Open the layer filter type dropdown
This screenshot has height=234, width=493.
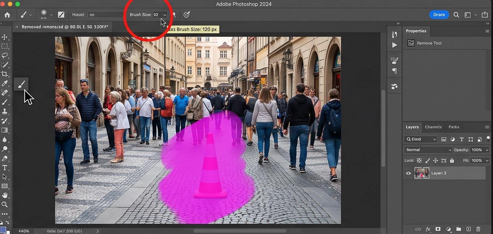(420, 139)
